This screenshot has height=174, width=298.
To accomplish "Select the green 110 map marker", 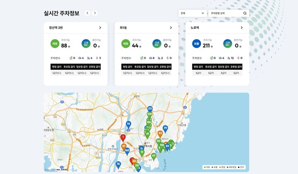I will coord(162,146).
